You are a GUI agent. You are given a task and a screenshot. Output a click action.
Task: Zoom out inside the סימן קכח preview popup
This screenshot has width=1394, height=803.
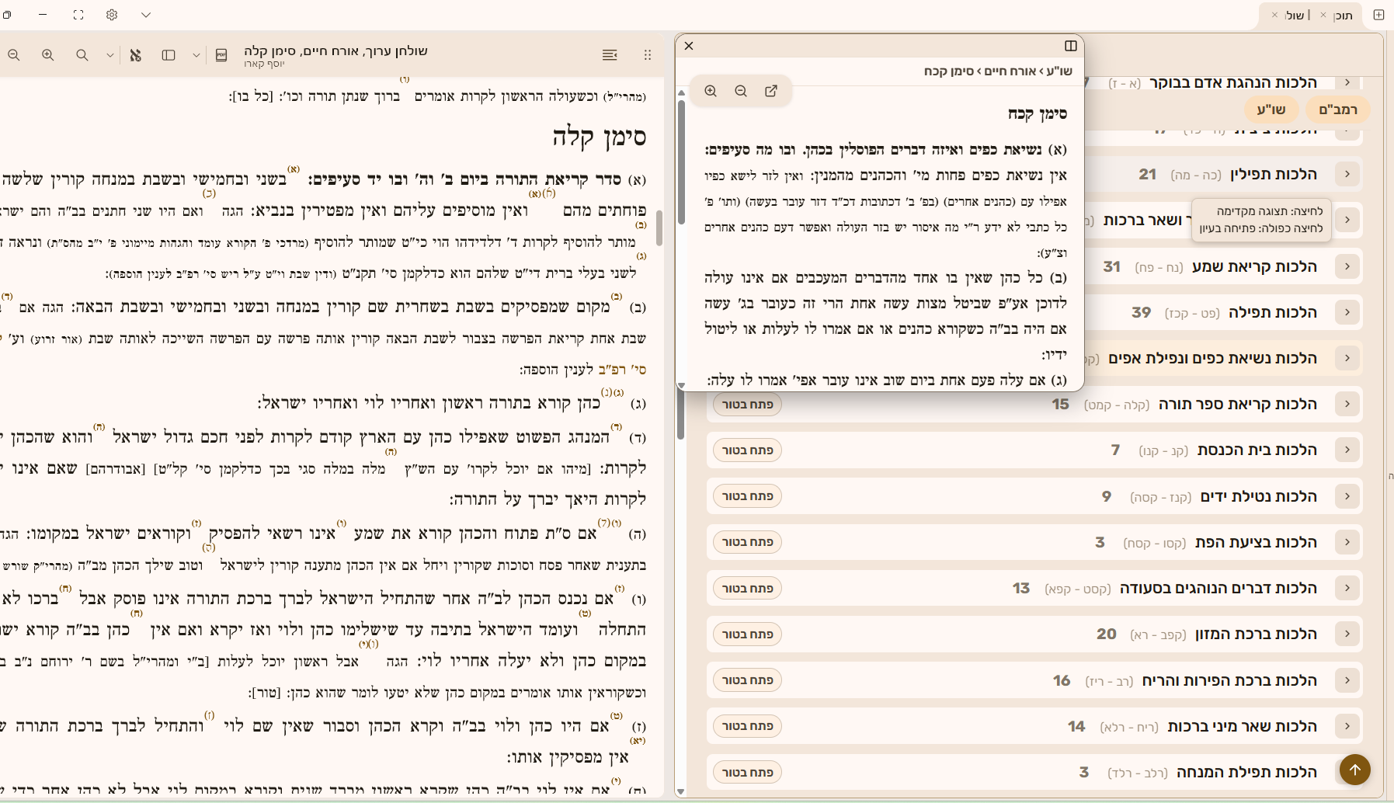coord(741,91)
